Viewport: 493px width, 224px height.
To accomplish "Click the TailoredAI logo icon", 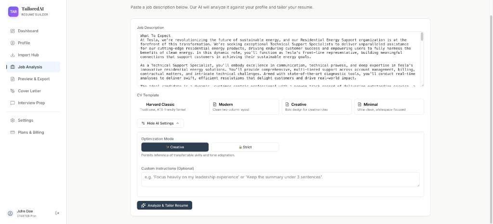I will 13,12.
